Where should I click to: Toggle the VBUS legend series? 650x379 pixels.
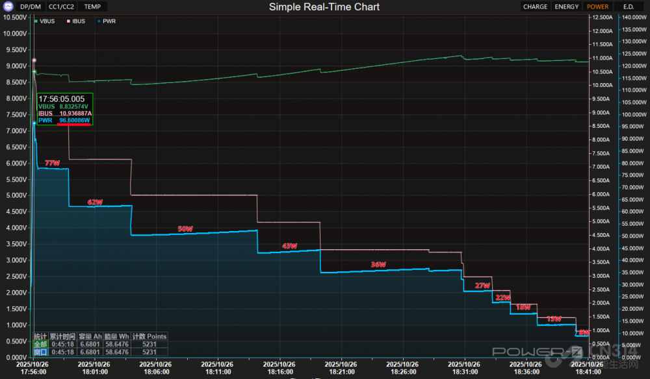pos(47,21)
